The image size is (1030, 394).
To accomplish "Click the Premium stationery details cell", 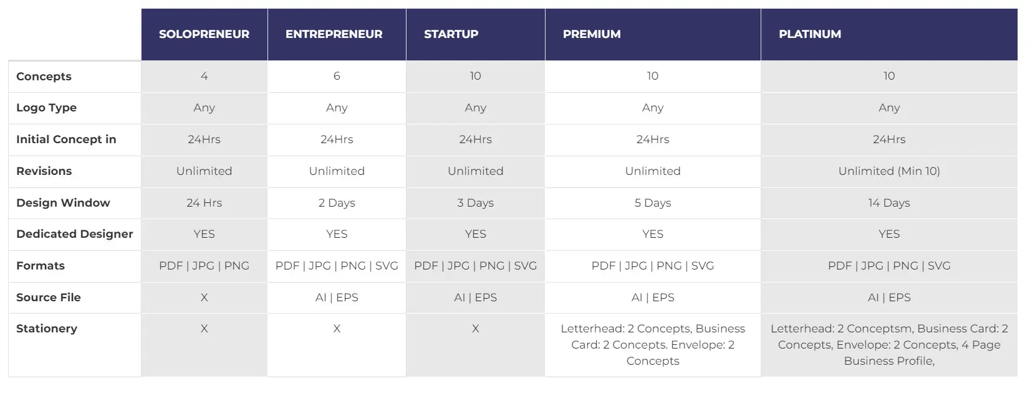I will (653, 345).
